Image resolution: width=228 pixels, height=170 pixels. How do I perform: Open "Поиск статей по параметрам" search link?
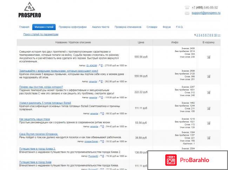[41, 34]
